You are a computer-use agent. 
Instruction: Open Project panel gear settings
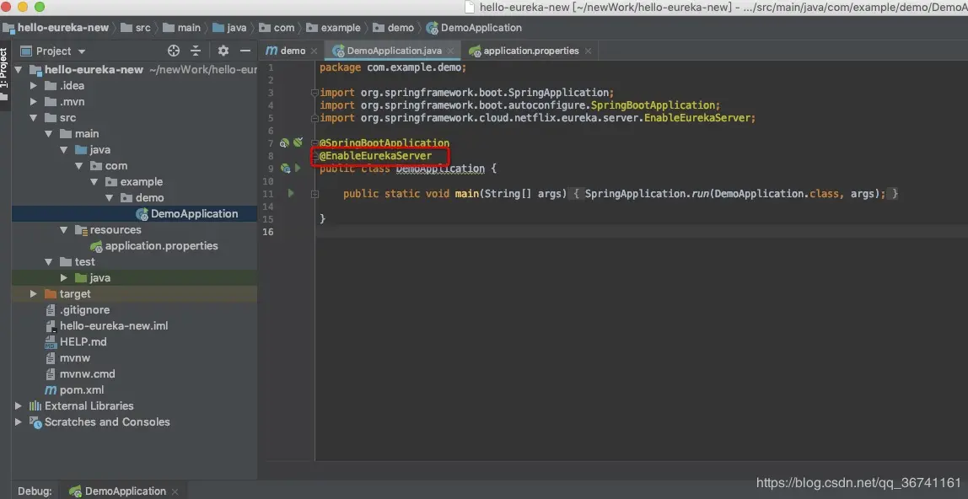[223, 51]
